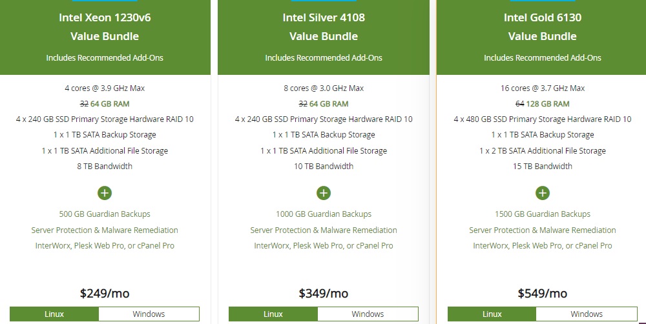Image resolution: width=646 pixels, height=324 pixels.
Task: Click the Intel Xeon 1230v6 Value Bundle heading
Action: click(105, 27)
